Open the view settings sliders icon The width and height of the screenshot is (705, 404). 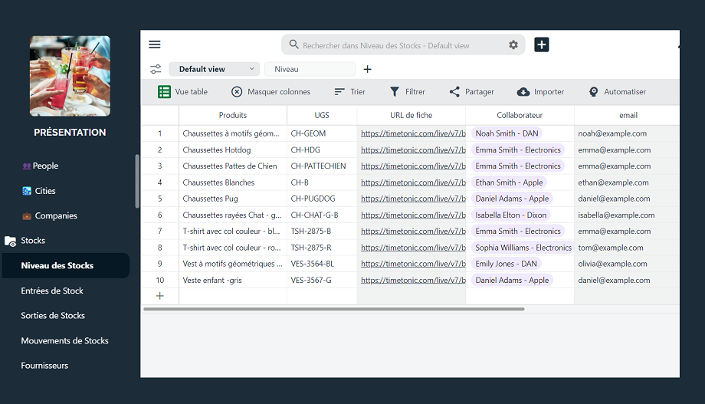156,69
